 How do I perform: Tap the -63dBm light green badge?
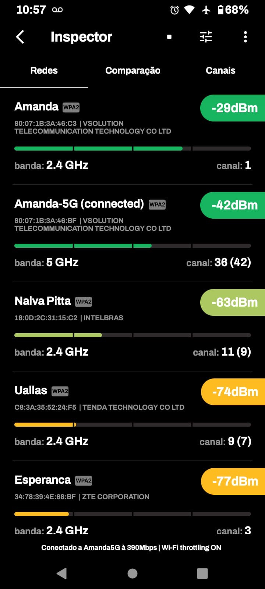tap(234, 303)
